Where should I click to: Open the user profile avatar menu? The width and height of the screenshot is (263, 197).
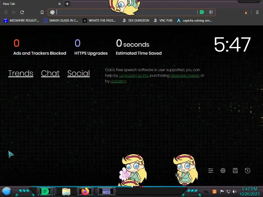click(x=246, y=12)
